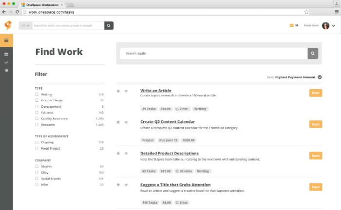
Task: Click the 21 Tasks tag
Action: [x=149, y=109]
